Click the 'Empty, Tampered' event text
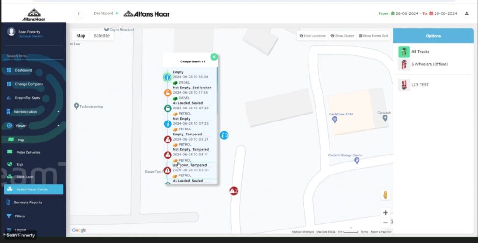Screen dimensions: 478x243 tap(187, 134)
